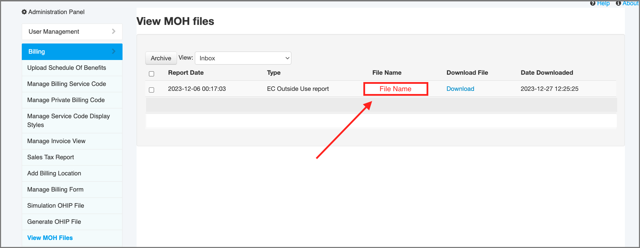Viewport: 640px width, 248px height.
Task: Open the About link
Action: [631, 3]
